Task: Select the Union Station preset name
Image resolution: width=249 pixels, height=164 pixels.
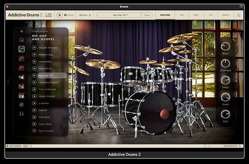Action: click(47, 96)
